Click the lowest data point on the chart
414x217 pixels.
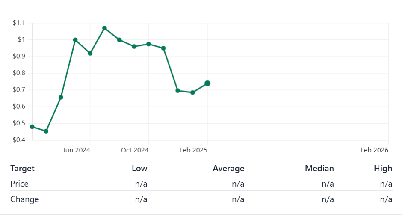[x=46, y=131]
